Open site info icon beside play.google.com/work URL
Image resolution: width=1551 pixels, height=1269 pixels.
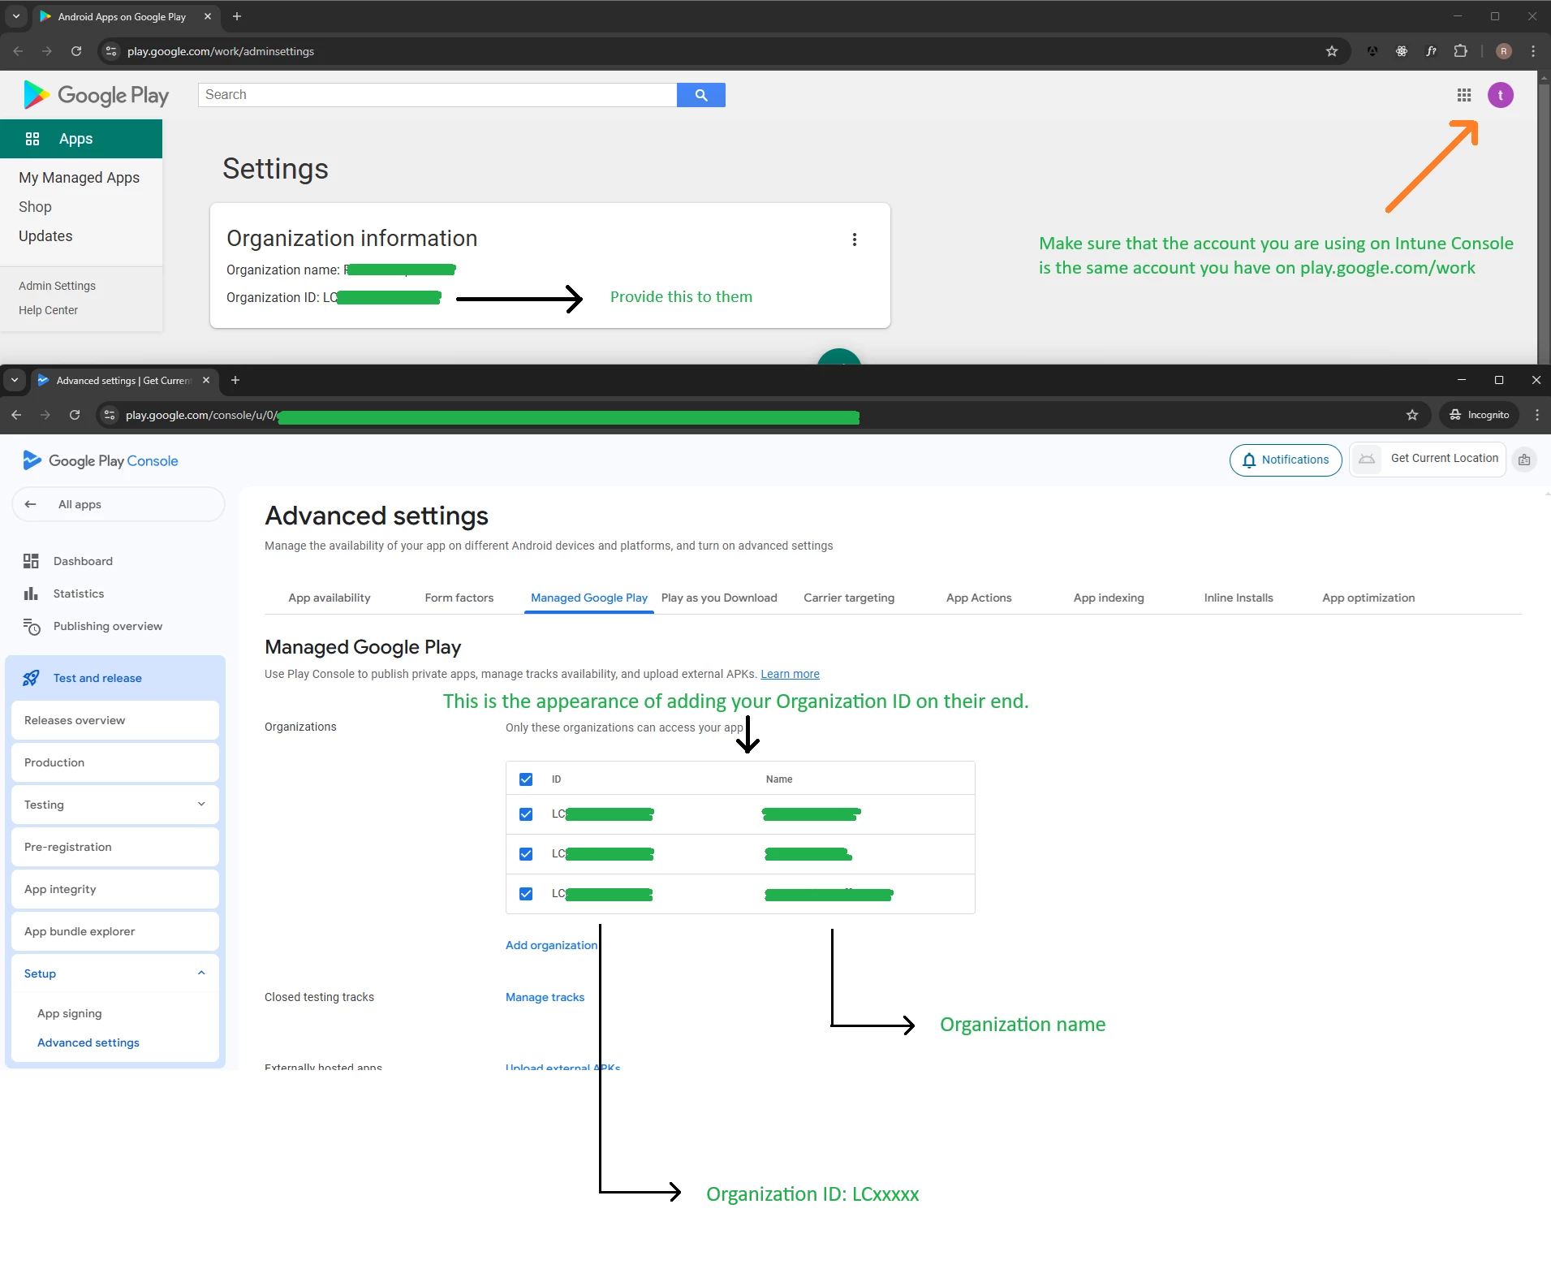coord(112,51)
